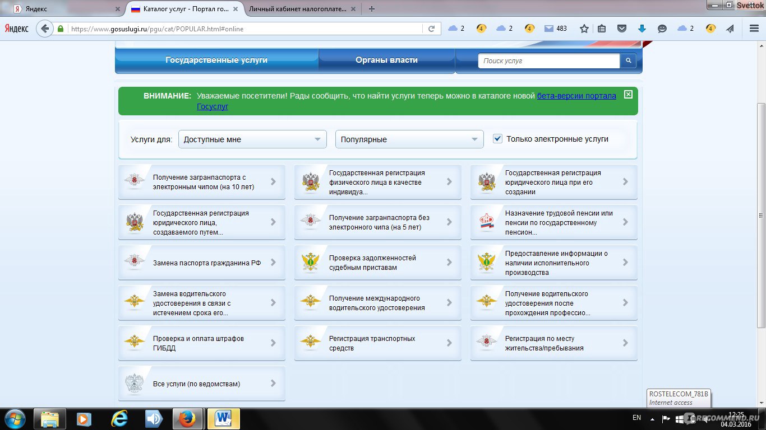Switch to Личный кабинет налогоплательщика browser tab
The width and height of the screenshot is (766, 430).
click(x=301, y=9)
